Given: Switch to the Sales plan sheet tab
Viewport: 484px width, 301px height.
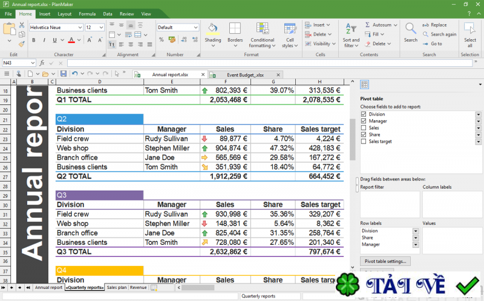Looking at the screenshot, I should click(x=117, y=288).
